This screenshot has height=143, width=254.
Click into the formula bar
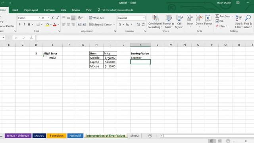(145, 38)
